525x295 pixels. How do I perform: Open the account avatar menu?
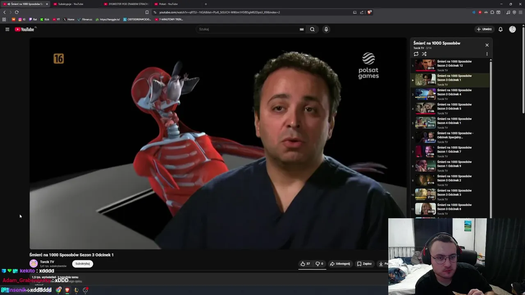pos(512,29)
